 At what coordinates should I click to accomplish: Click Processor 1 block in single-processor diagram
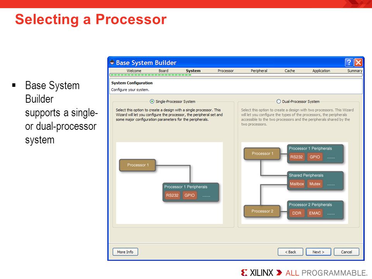137,165
